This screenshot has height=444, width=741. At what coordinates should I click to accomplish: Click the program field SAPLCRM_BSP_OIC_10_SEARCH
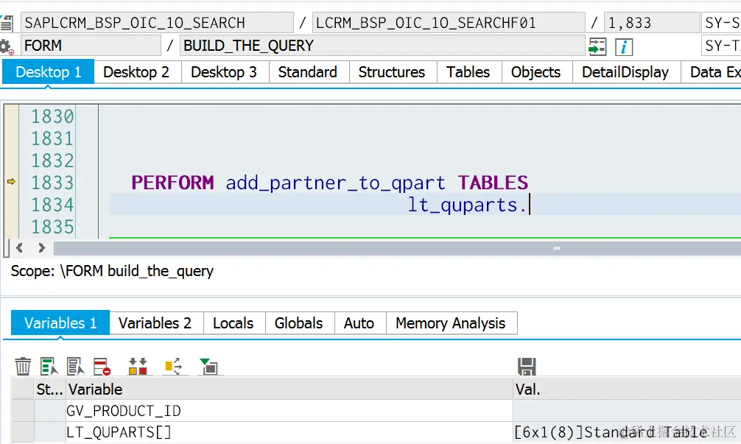(x=157, y=23)
